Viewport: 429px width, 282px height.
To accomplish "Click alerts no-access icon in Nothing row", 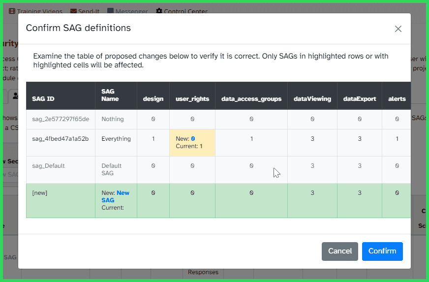I will [x=397, y=119].
